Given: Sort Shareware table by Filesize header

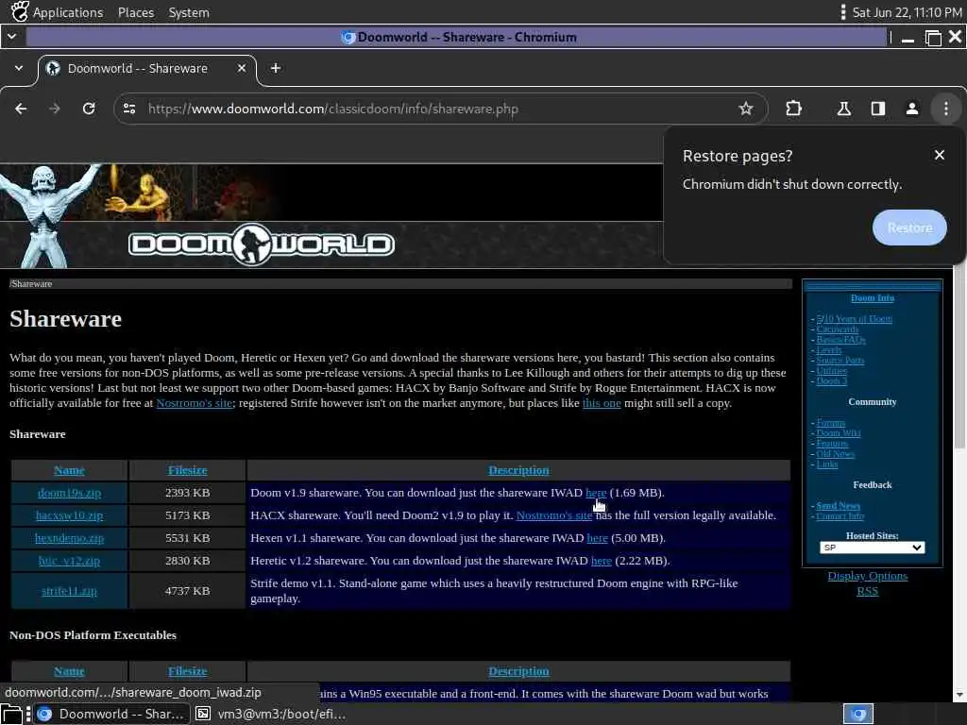Looking at the screenshot, I should point(188,470).
